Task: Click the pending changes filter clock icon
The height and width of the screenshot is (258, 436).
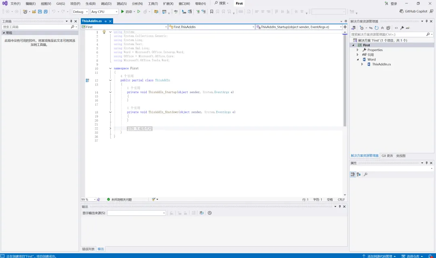Action: click(x=362, y=28)
